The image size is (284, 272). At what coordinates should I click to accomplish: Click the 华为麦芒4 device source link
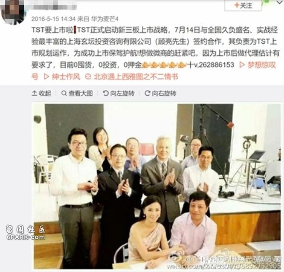click(x=105, y=19)
